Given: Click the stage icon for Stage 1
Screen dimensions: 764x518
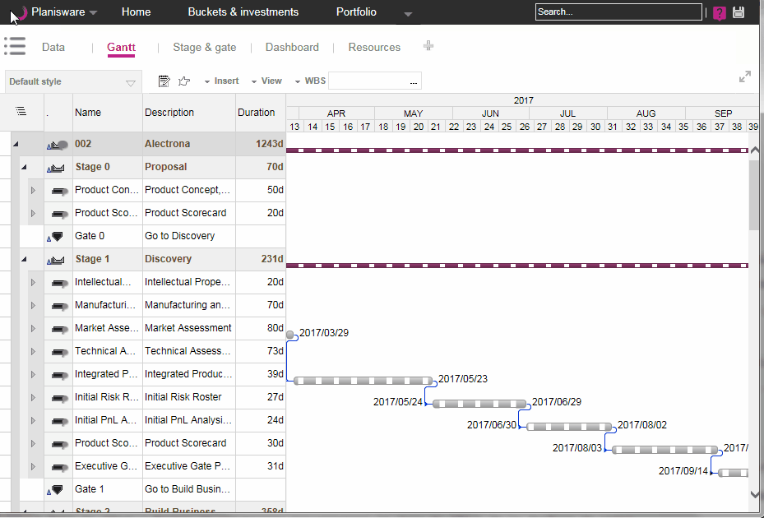Looking at the screenshot, I should (56, 260).
